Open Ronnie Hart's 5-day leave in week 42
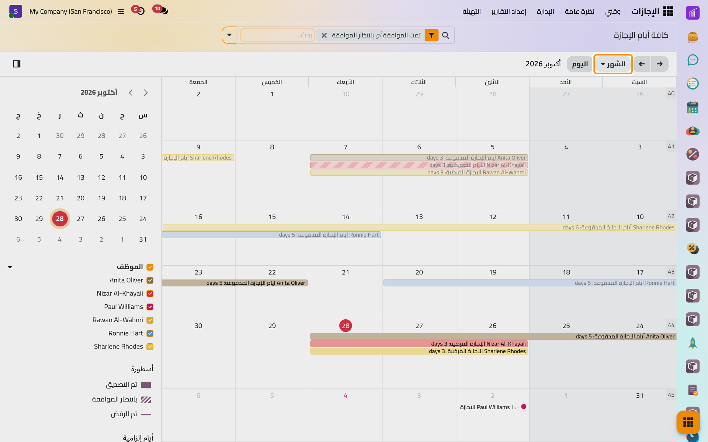Viewport: 708px width, 442px height. pyautogui.click(x=271, y=235)
